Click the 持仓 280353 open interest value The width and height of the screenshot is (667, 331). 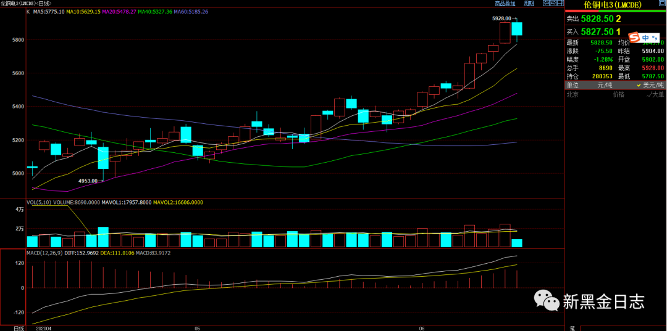602,76
